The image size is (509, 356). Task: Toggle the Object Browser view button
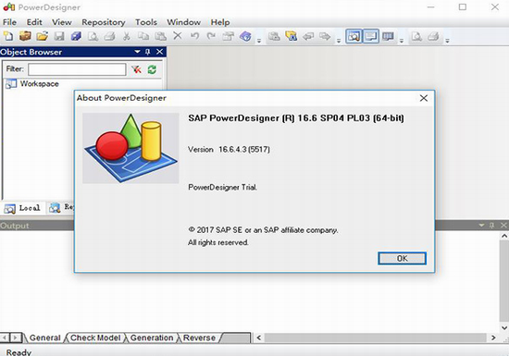(354, 36)
